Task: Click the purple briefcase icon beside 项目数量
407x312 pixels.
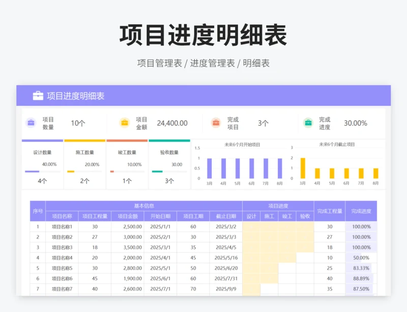Action: coord(31,123)
